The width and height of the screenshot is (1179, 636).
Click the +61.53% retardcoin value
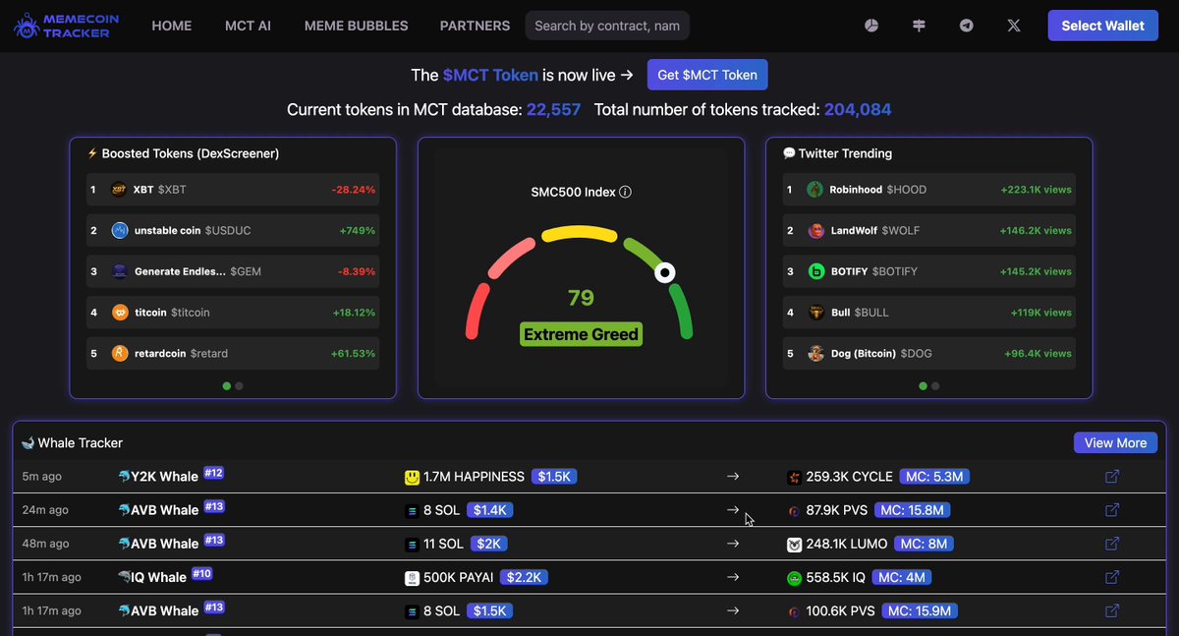[353, 353]
